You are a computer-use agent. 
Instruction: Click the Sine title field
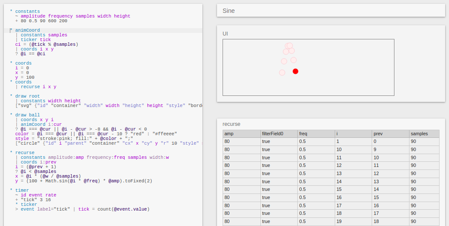[x=330, y=11]
